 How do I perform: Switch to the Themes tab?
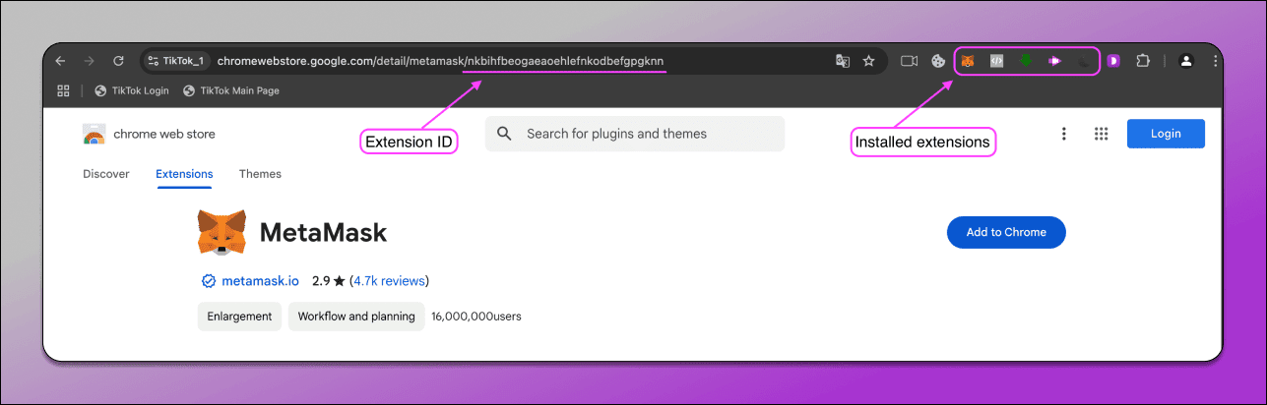click(260, 174)
